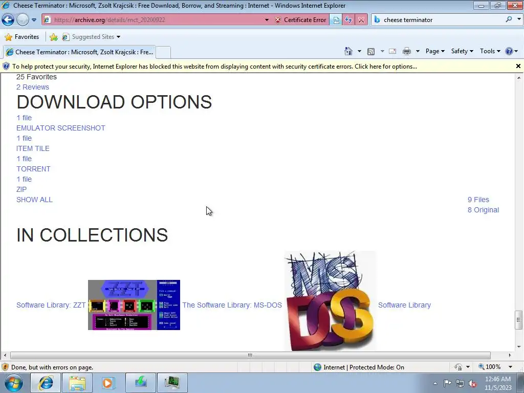Go back with the blue Back arrow
Screen dimensions: 524x393
8,20
